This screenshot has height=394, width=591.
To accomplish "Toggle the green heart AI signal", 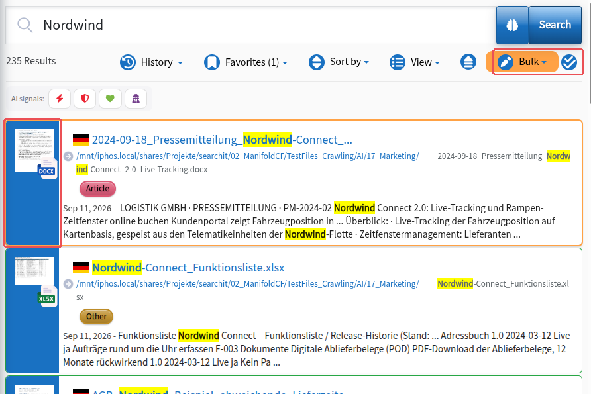I will click(x=110, y=99).
